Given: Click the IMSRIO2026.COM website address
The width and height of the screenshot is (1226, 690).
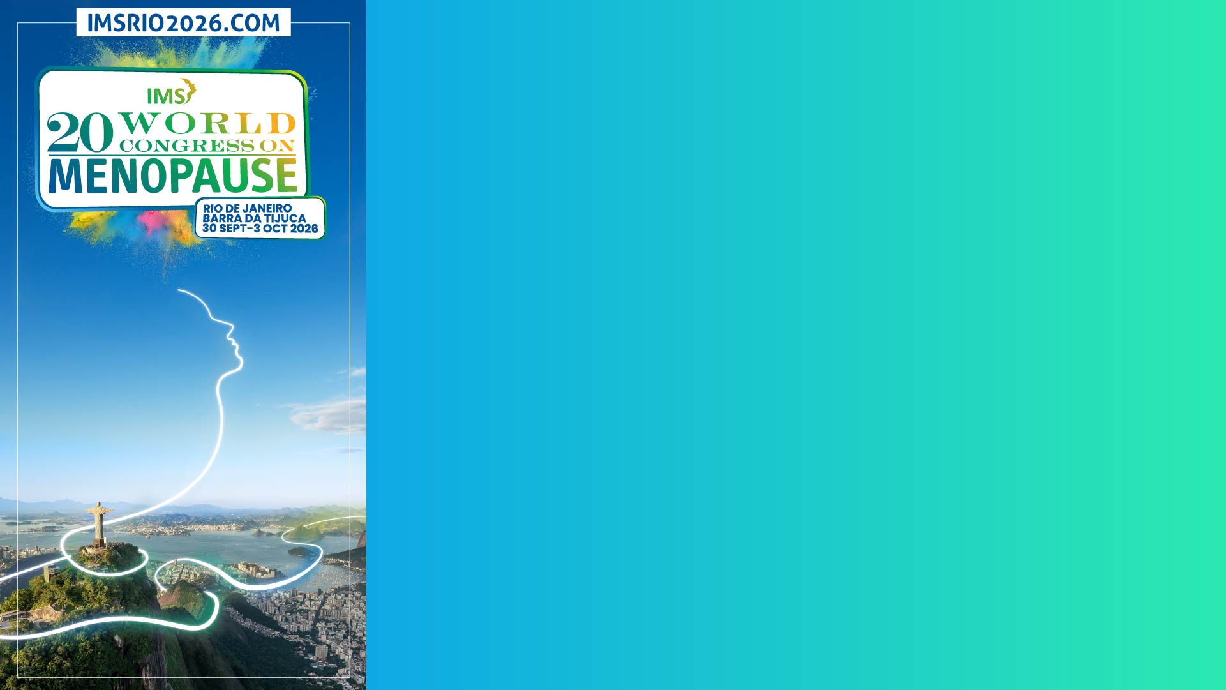Looking at the screenshot, I should click(183, 23).
